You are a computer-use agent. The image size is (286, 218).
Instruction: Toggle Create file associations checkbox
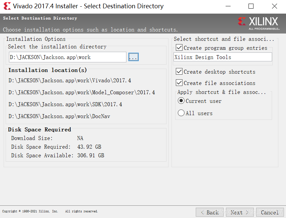(179, 83)
